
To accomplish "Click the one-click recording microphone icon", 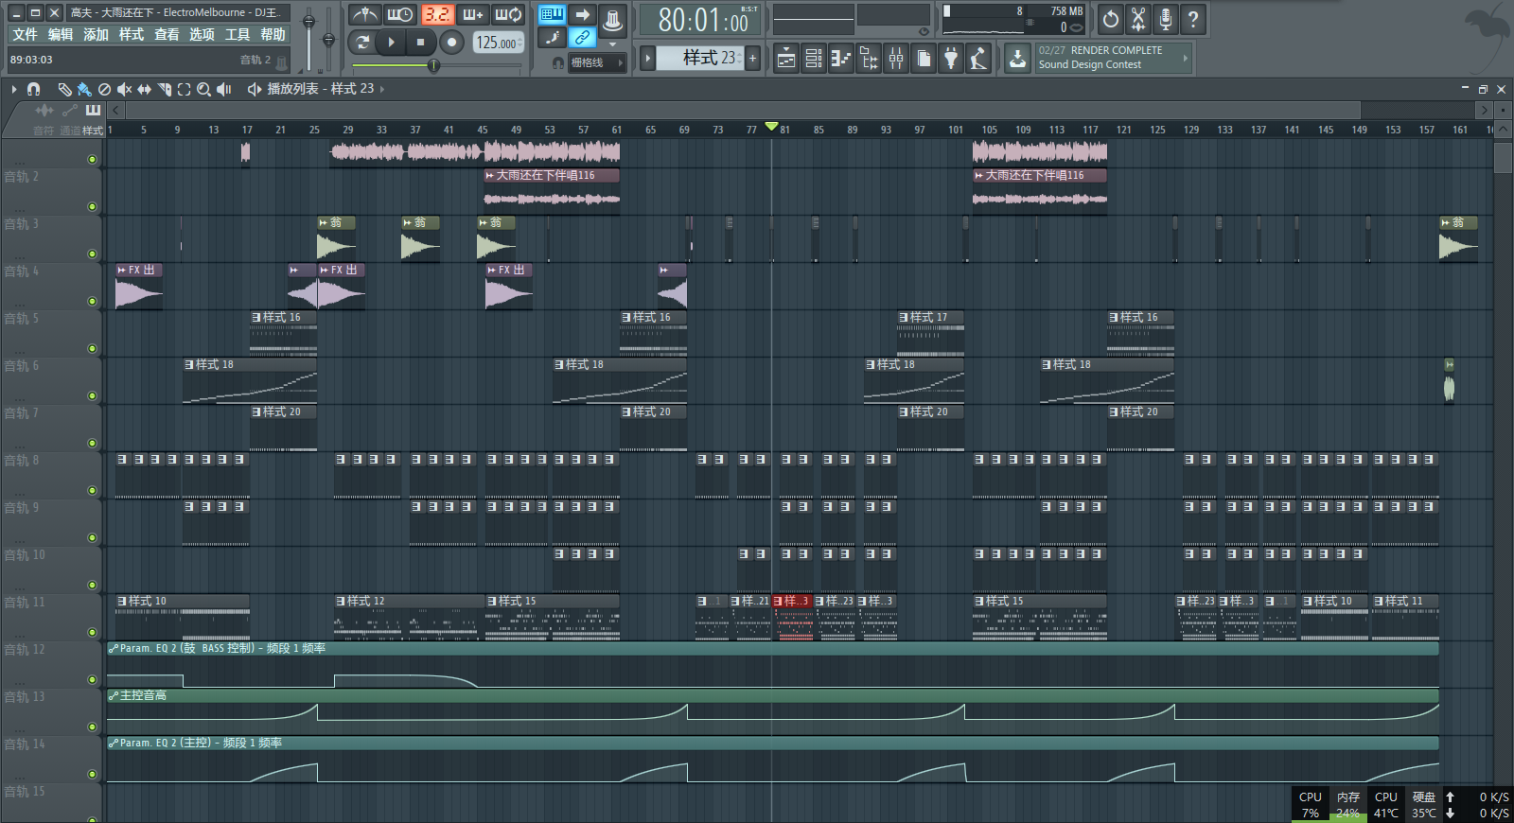I will pyautogui.click(x=1166, y=19).
